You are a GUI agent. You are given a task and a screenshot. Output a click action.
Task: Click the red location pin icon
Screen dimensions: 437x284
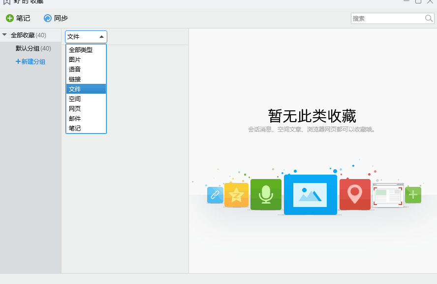tap(355, 194)
